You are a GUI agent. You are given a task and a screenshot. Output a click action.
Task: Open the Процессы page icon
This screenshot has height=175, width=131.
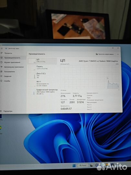2,53
